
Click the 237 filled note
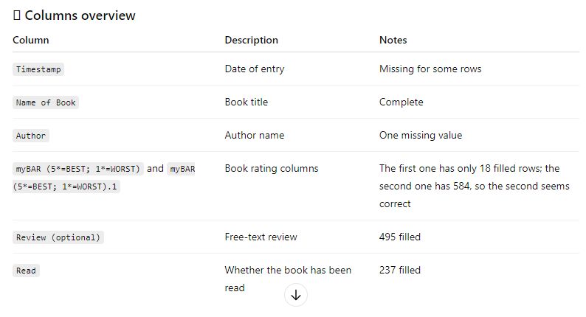[399, 270]
